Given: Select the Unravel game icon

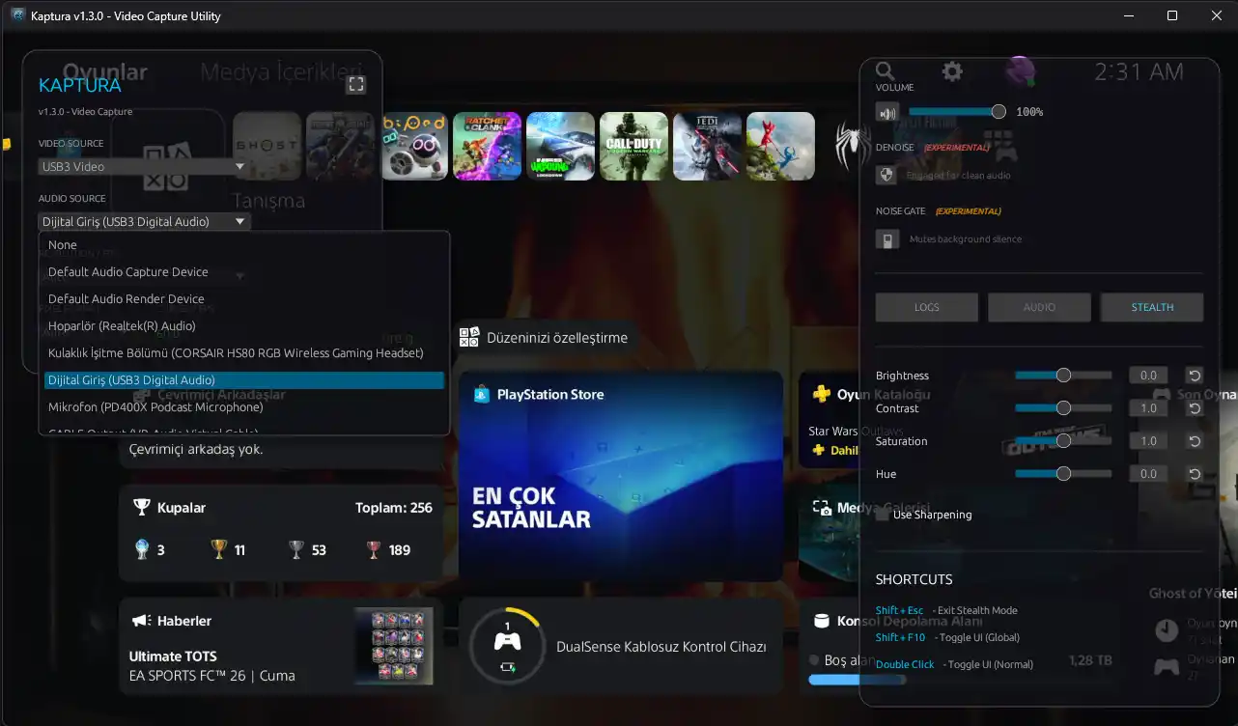Looking at the screenshot, I should pos(780,147).
